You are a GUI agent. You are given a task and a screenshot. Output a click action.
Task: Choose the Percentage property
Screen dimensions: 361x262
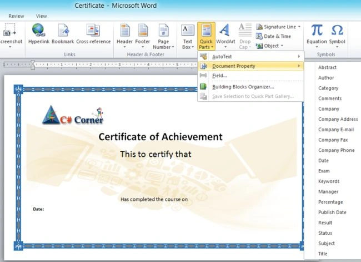point(330,202)
